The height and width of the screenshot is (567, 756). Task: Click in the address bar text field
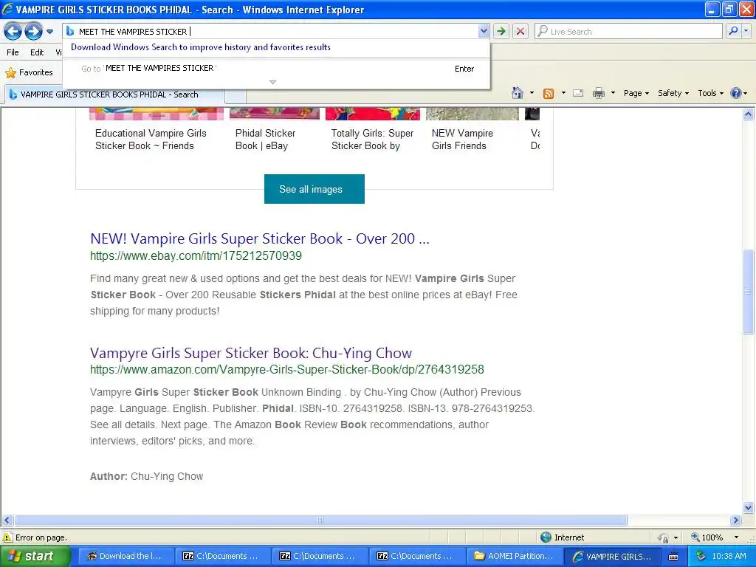277,31
